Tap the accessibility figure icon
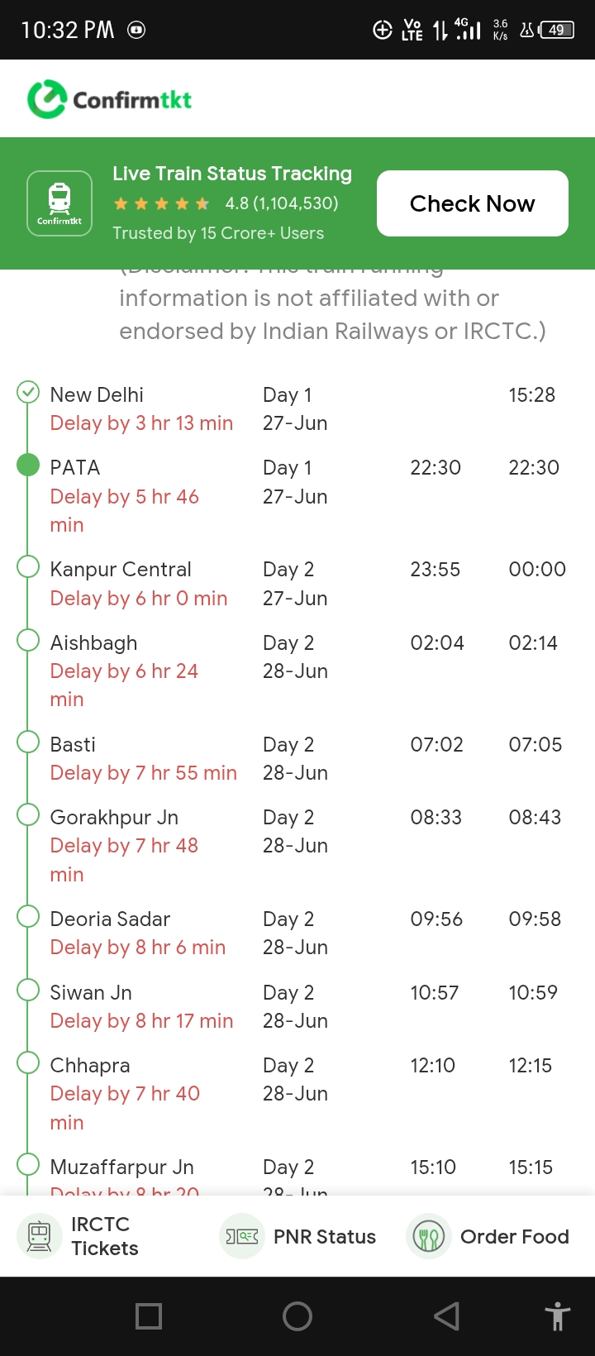 [x=558, y=1315]
